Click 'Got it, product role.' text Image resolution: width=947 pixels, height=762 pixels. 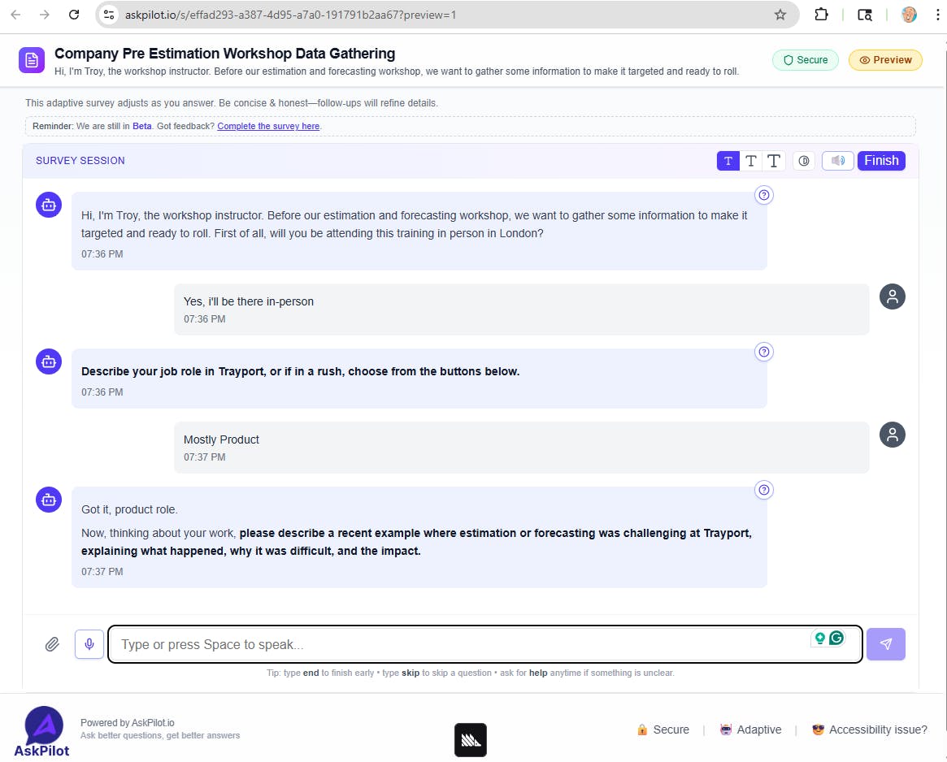129,509
